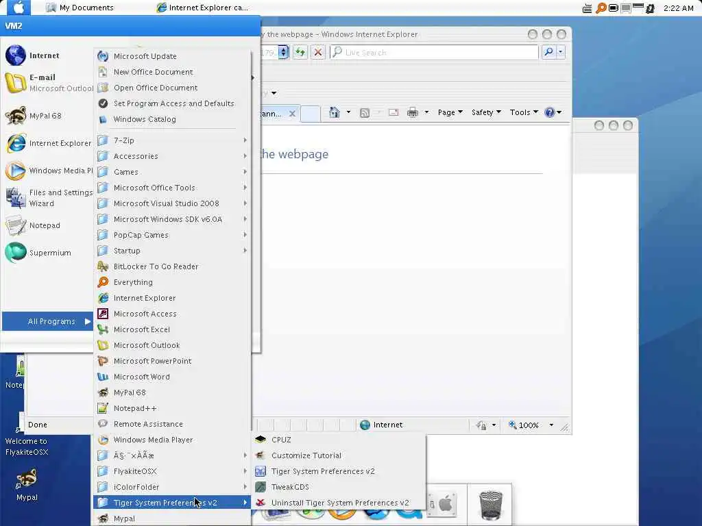The image size is (702, 526).
Task: Launch CPUZ from the submenu
Action: (x=339, y=440)
